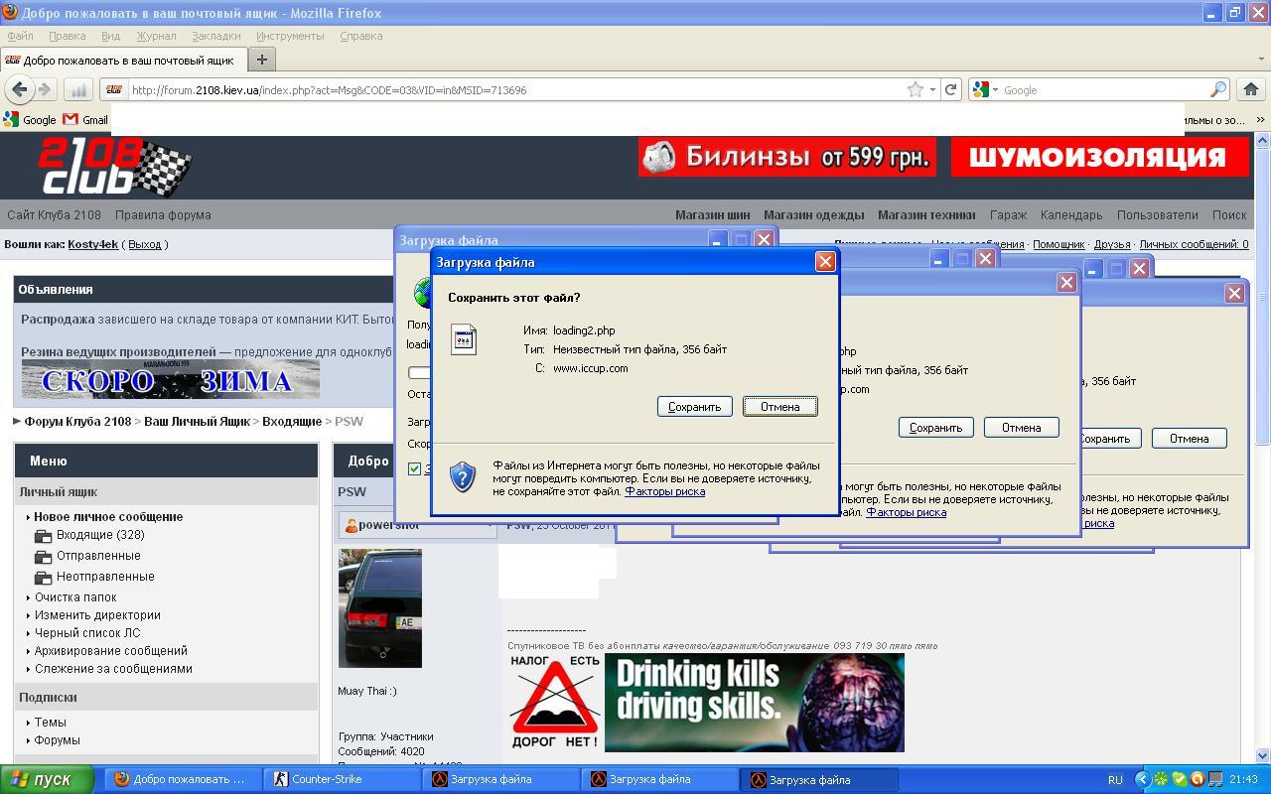Expand the bookmarks toolbar overflow chevron
This screenshot has height=794, width=1271.
[1260, 119]
